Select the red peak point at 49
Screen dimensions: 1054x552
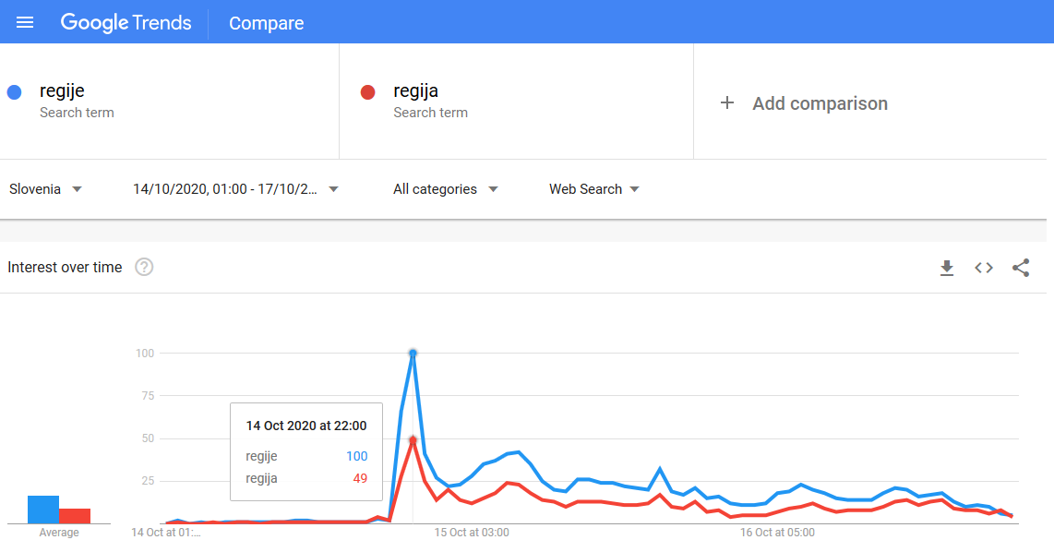coord(413,439)
